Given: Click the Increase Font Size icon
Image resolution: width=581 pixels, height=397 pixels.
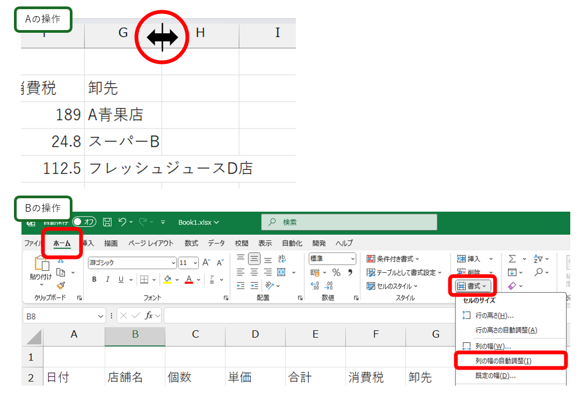Looking at the screenshot, I should [x=206, y=263].
